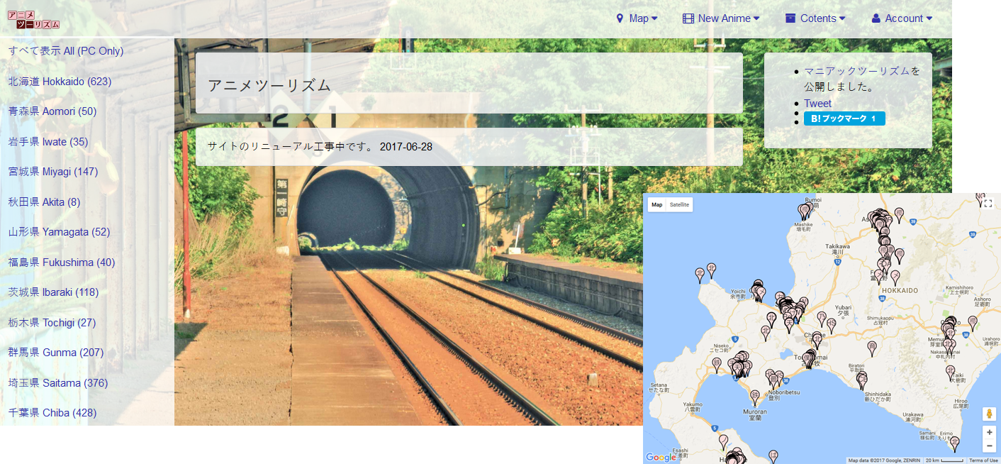Switch map to default Map view
The width and height of the screenshot is (1001, 464).
coord(657,205)
